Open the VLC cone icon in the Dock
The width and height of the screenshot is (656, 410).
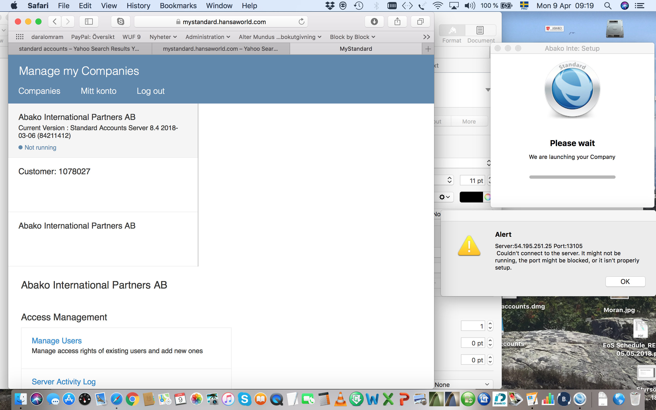[340, 399]
